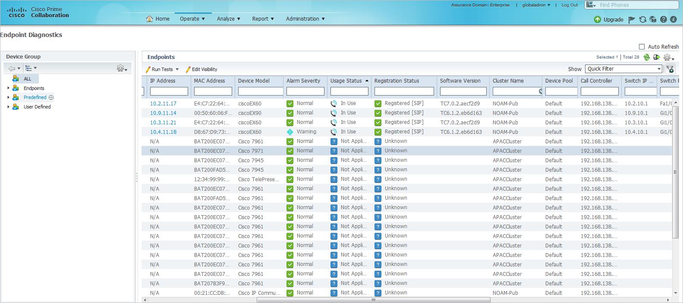Click the back arrow in Device Group toolbar
This screenshot has width=683, height=303.
[12, 68]
